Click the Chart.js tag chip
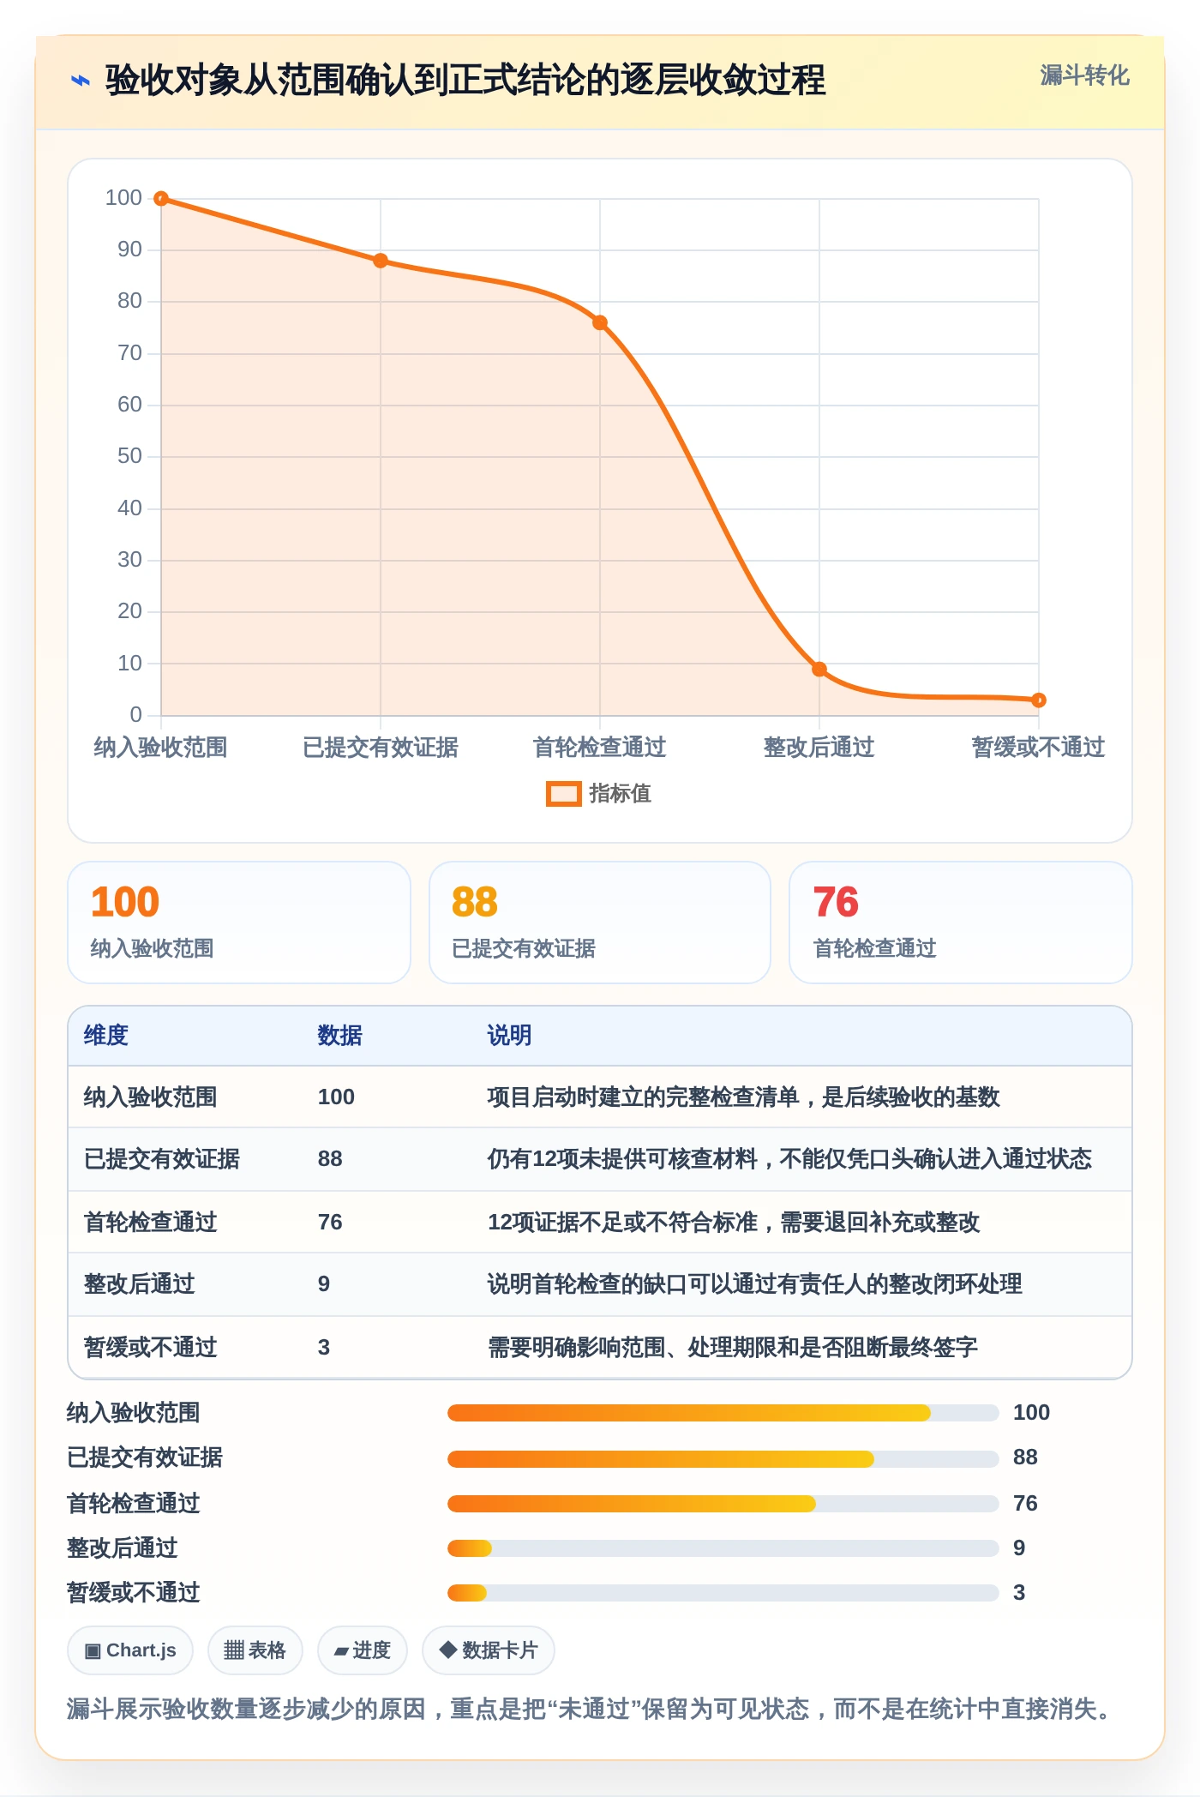This screenshot has width=1200, height=1797. (130, 1650)
